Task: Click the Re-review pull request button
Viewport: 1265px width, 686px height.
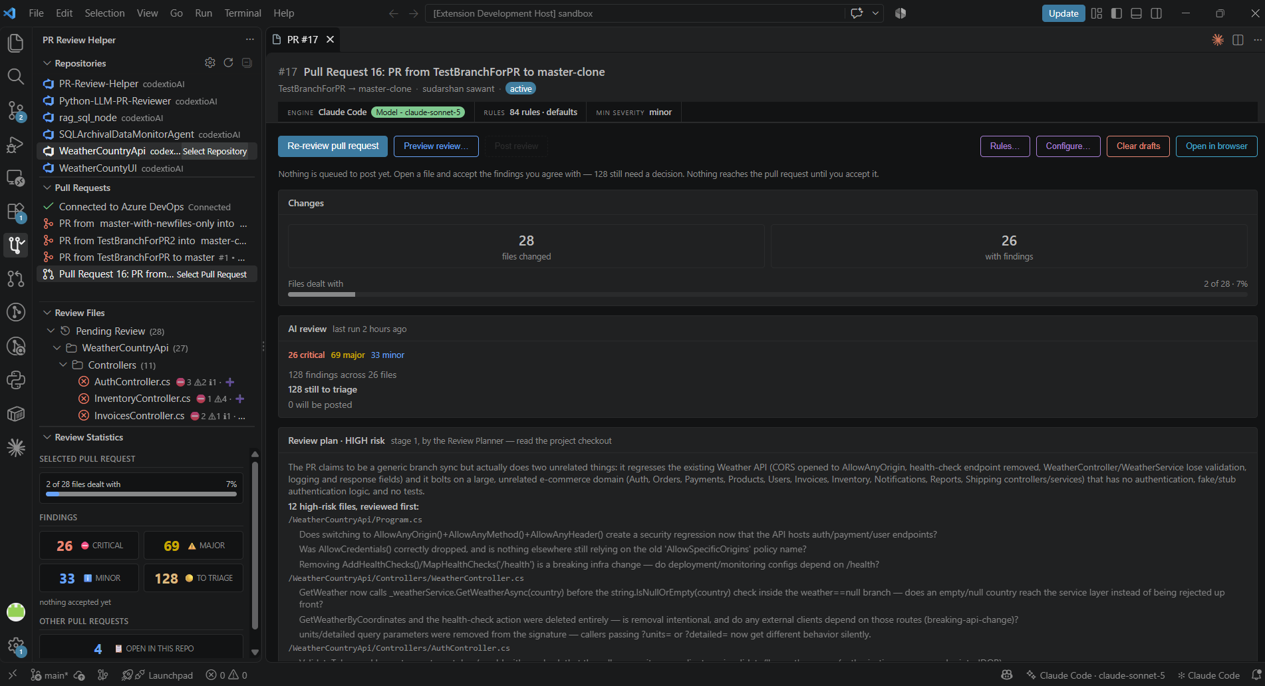Action: point(333,146)
